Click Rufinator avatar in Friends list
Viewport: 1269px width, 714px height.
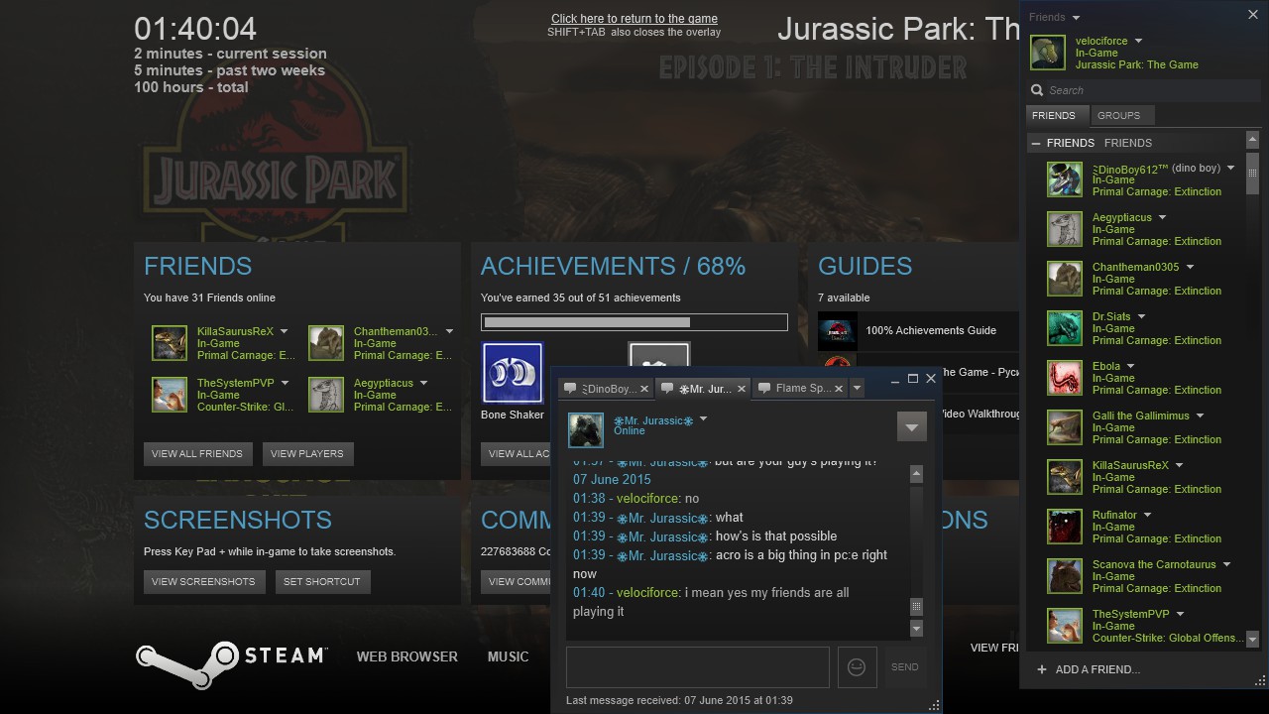[x=1065, y=527]
